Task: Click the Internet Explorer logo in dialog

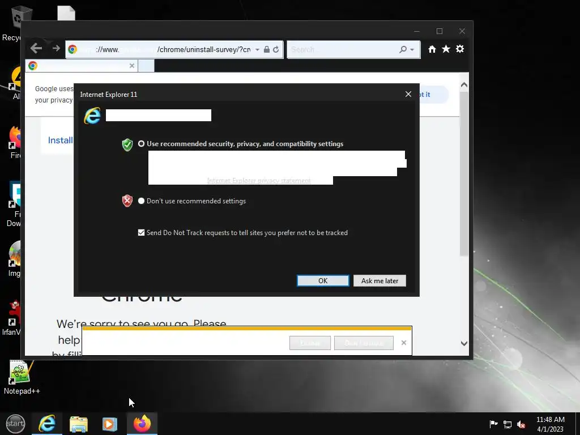Action: click(92, 116)
